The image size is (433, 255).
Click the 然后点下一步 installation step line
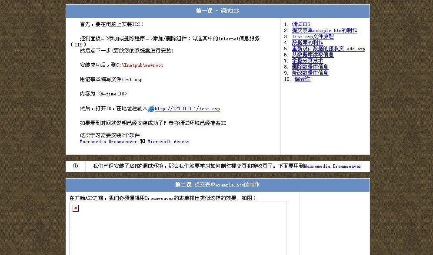pyautogui.click(x=127, y=51)
